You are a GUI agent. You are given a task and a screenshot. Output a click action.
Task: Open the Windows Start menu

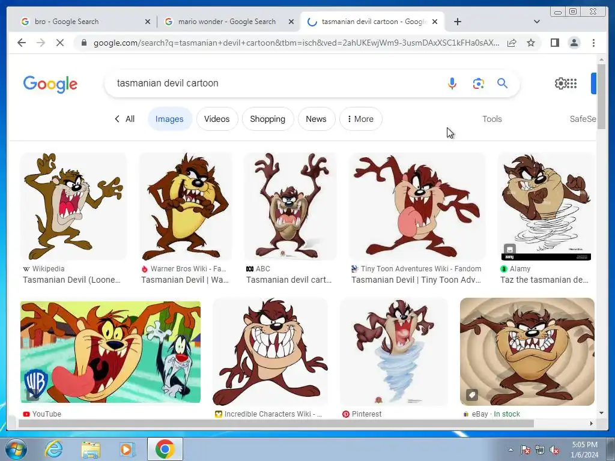point(16,449)
